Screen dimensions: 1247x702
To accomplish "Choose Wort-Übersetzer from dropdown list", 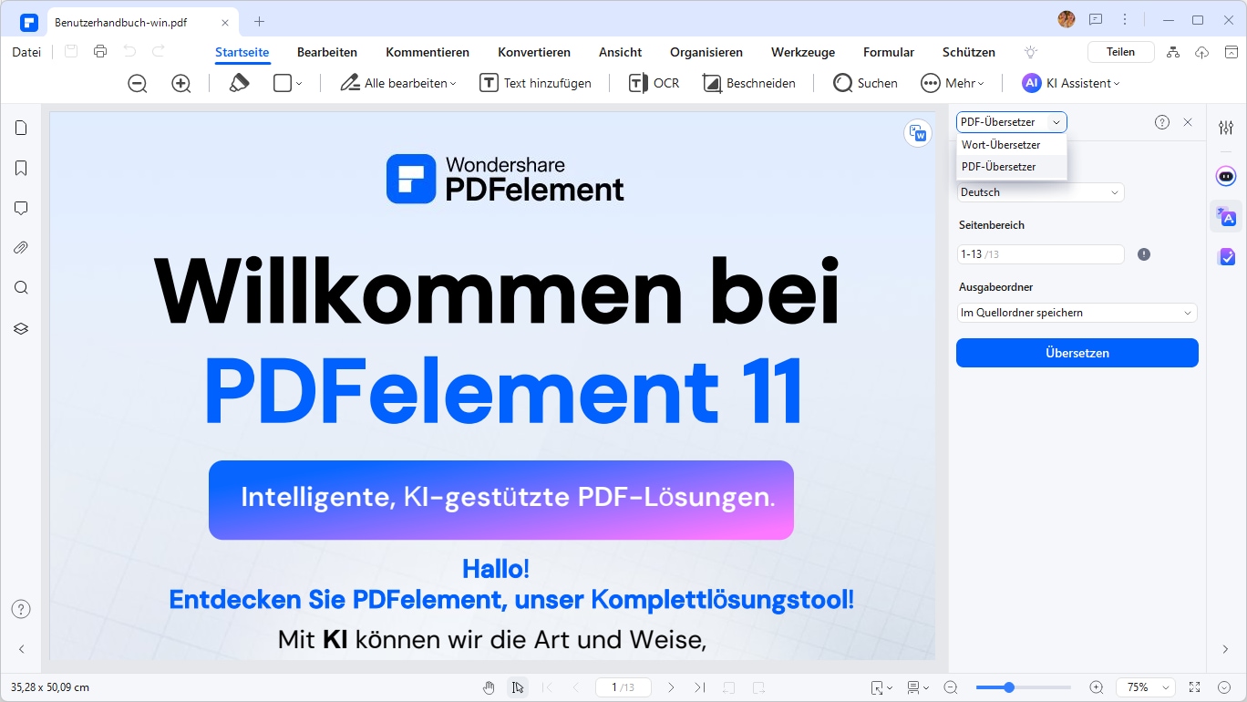I will (1011, 145).
